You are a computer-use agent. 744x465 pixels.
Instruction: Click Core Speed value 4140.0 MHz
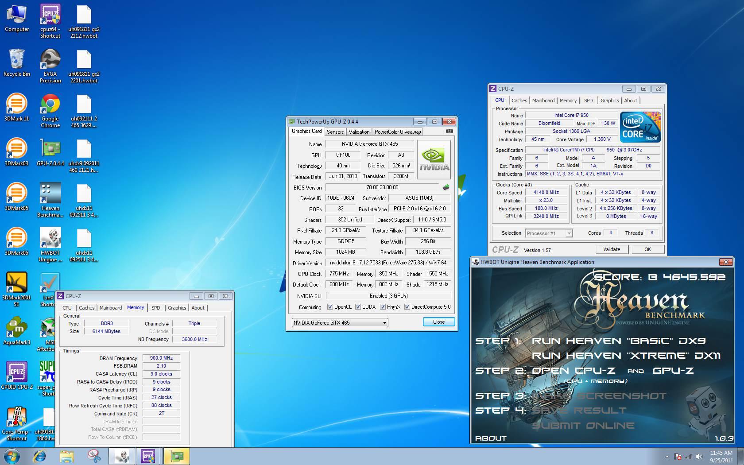tap(546, 193)
